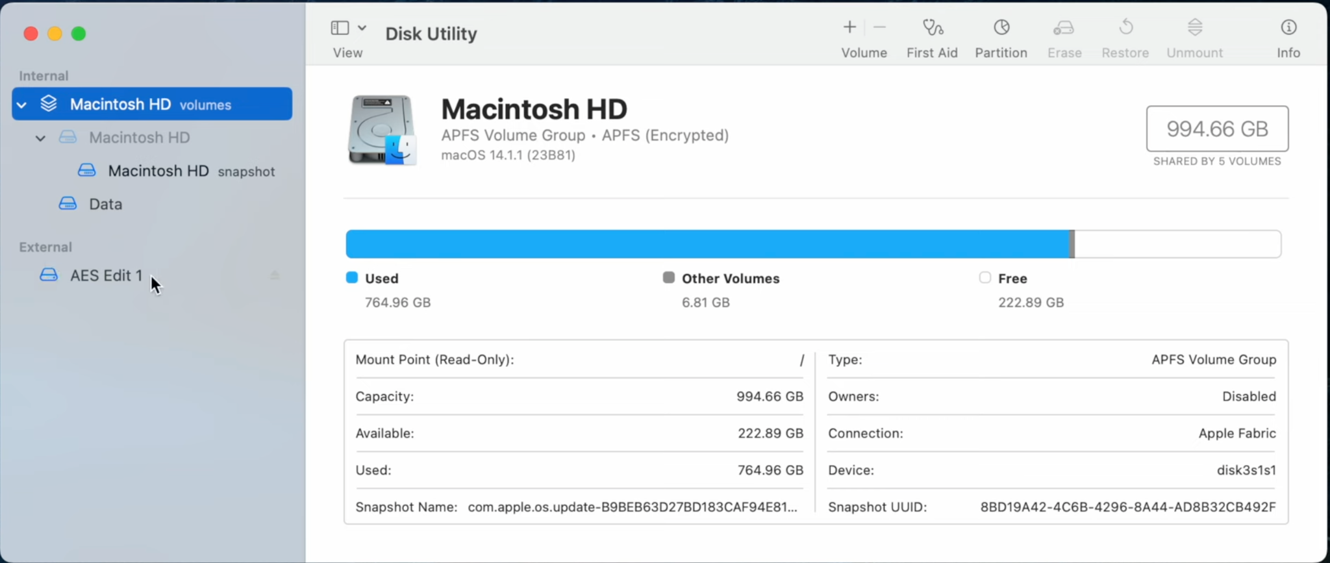
Task: Click the Add Volume plus icon
Action: click(849, 27)
